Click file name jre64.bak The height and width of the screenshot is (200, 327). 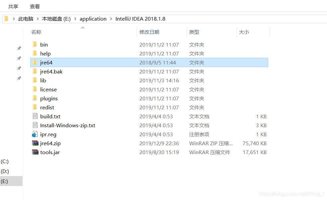[51, 72]
